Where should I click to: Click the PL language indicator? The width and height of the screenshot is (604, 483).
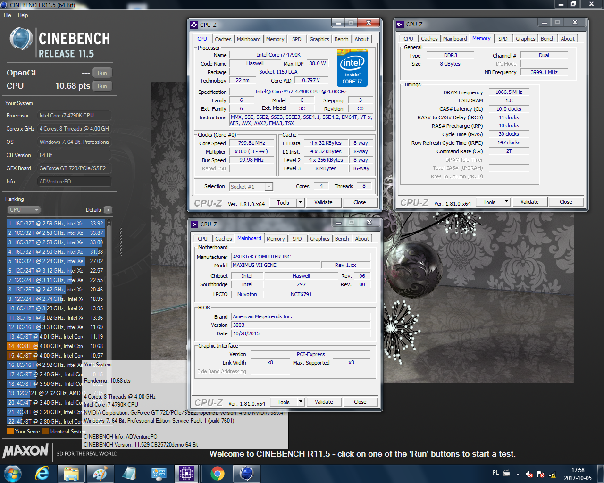[x=495, y=473]
